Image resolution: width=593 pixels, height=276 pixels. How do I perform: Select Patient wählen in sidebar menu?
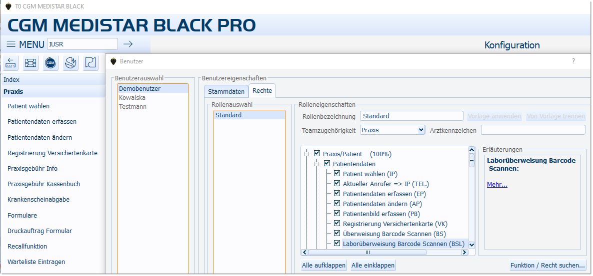coord(28,106)
